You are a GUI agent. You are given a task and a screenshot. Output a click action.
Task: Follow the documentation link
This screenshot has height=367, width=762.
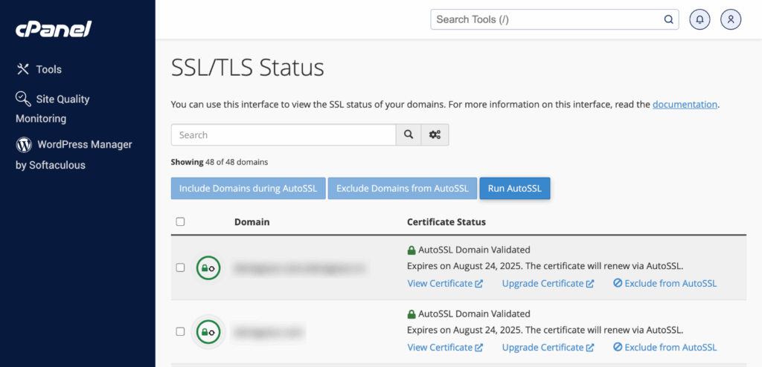tap(685, 104)
